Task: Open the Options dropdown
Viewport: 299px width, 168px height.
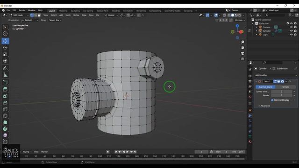Action: tap(240, 20)
